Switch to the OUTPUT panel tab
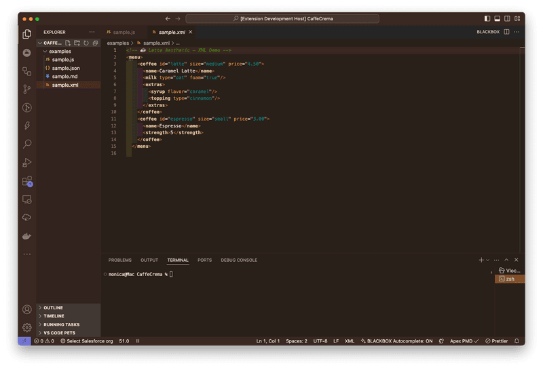The height and width of the screenshot is (369, 543). pos(149,260)
